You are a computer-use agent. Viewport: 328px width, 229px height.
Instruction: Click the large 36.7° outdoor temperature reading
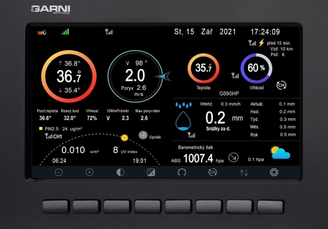69,76
